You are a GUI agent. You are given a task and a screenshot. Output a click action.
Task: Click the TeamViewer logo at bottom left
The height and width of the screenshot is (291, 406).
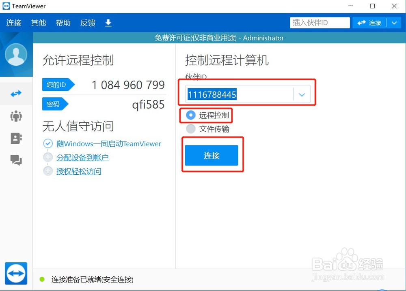(x=15, y=274)
